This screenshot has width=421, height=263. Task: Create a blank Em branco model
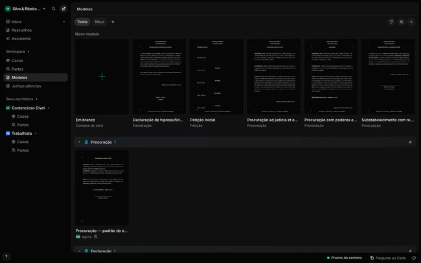(x=102, y=76)
